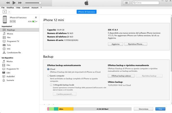Click the Film icon under Sul dispositivo
The height and width of the screenshot is (113, 172).
[x=4, y=65]
